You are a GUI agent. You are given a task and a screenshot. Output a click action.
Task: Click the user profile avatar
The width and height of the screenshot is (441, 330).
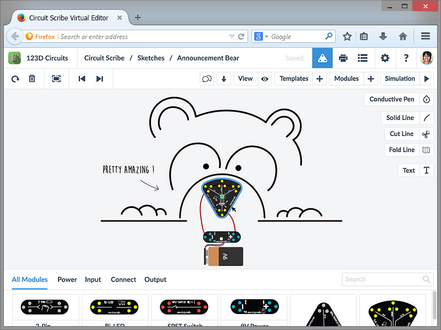pos(427,58)
